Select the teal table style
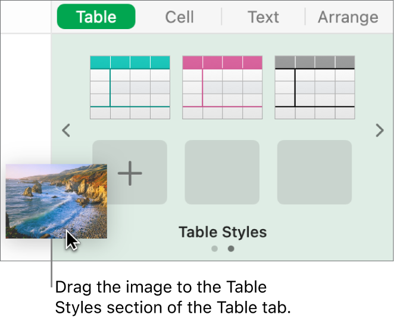Screen dimensions: 394x324 coord(130,87)
